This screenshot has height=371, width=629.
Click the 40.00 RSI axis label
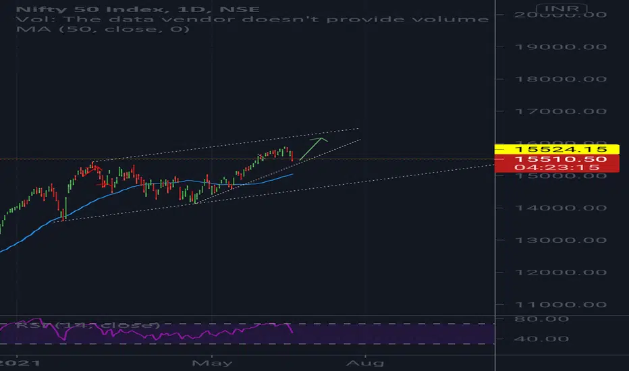click(541, 339)
